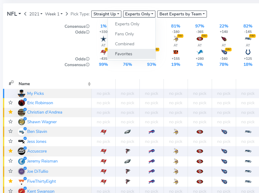Click Joe DiTullio's name link
This screenshot has height=193, width=259.
pyautogui.click(x=38, y=171)
